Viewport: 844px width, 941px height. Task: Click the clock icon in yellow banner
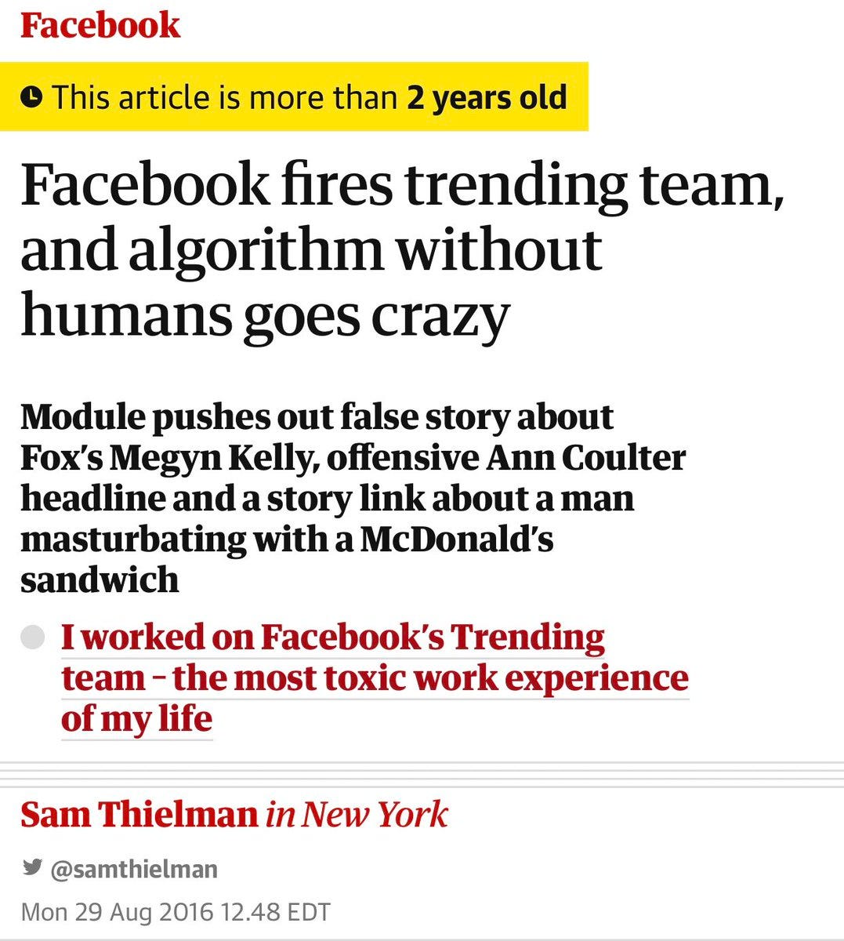[31, 97]
